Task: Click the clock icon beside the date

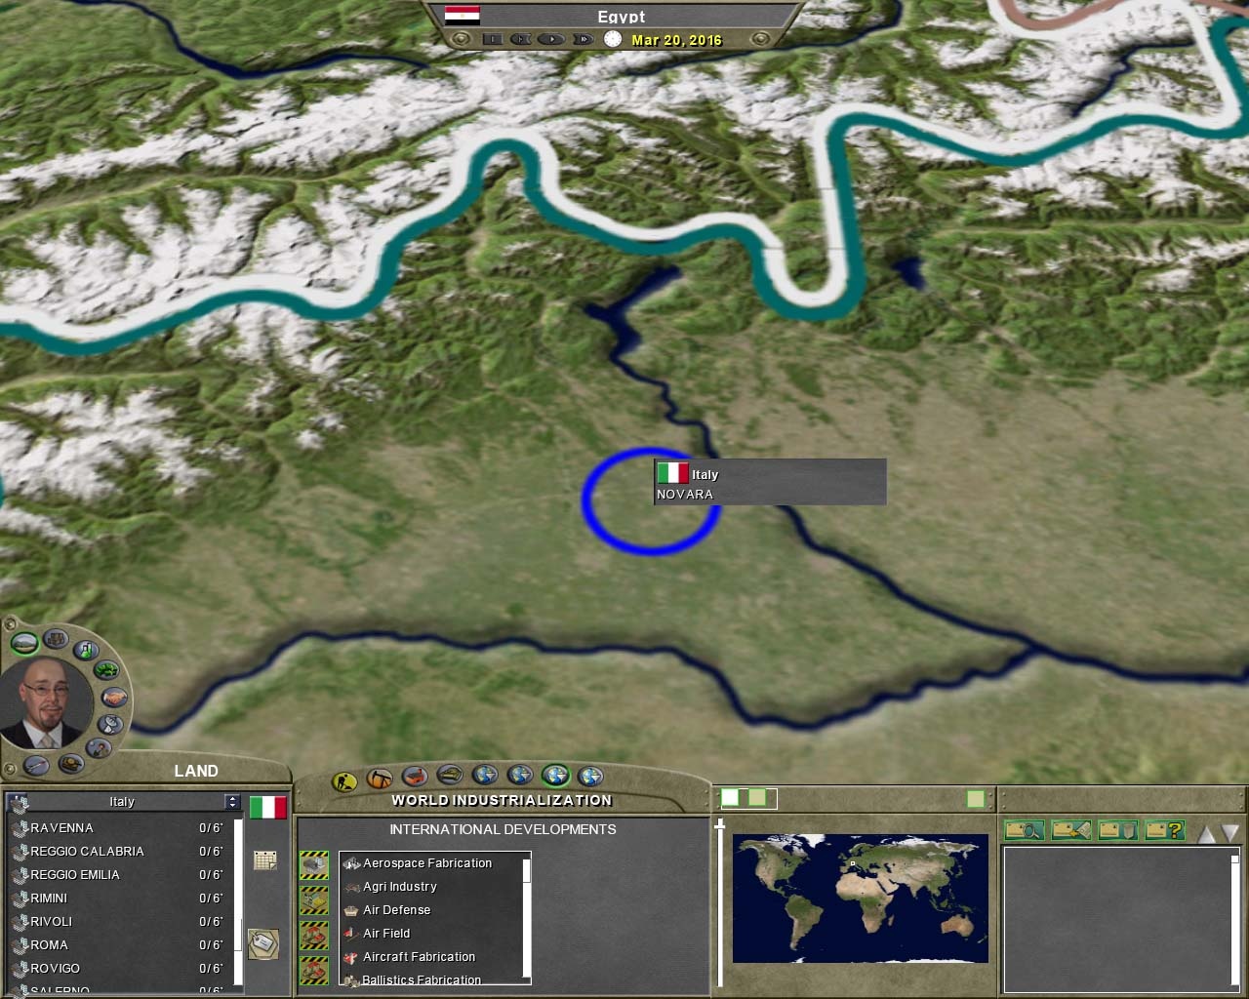Action: point(612,40)
